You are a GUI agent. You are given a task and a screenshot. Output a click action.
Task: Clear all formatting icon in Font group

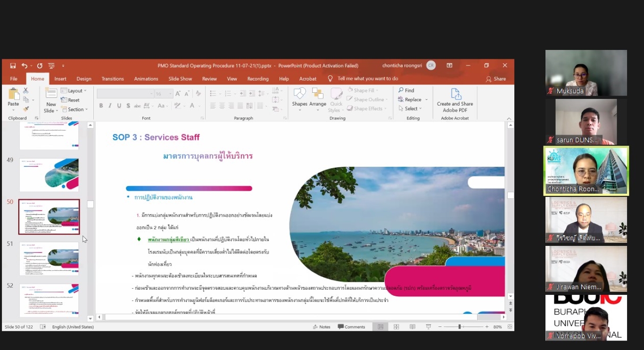[x=198, y=94]
